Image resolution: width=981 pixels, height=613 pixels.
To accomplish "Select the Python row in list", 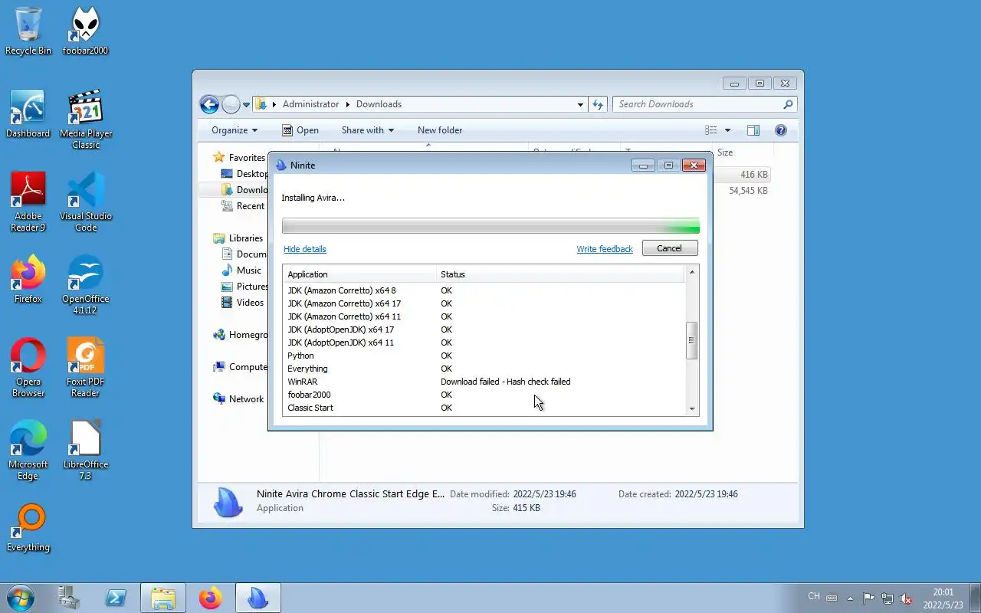I will pos(484,356).
